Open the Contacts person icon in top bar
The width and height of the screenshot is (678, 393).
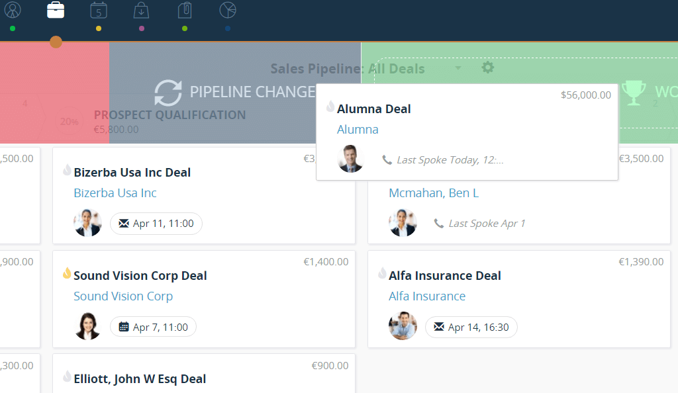(x=13, y=11)
